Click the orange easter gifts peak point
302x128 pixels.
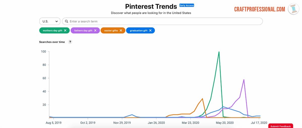click(x=202, y=98)
